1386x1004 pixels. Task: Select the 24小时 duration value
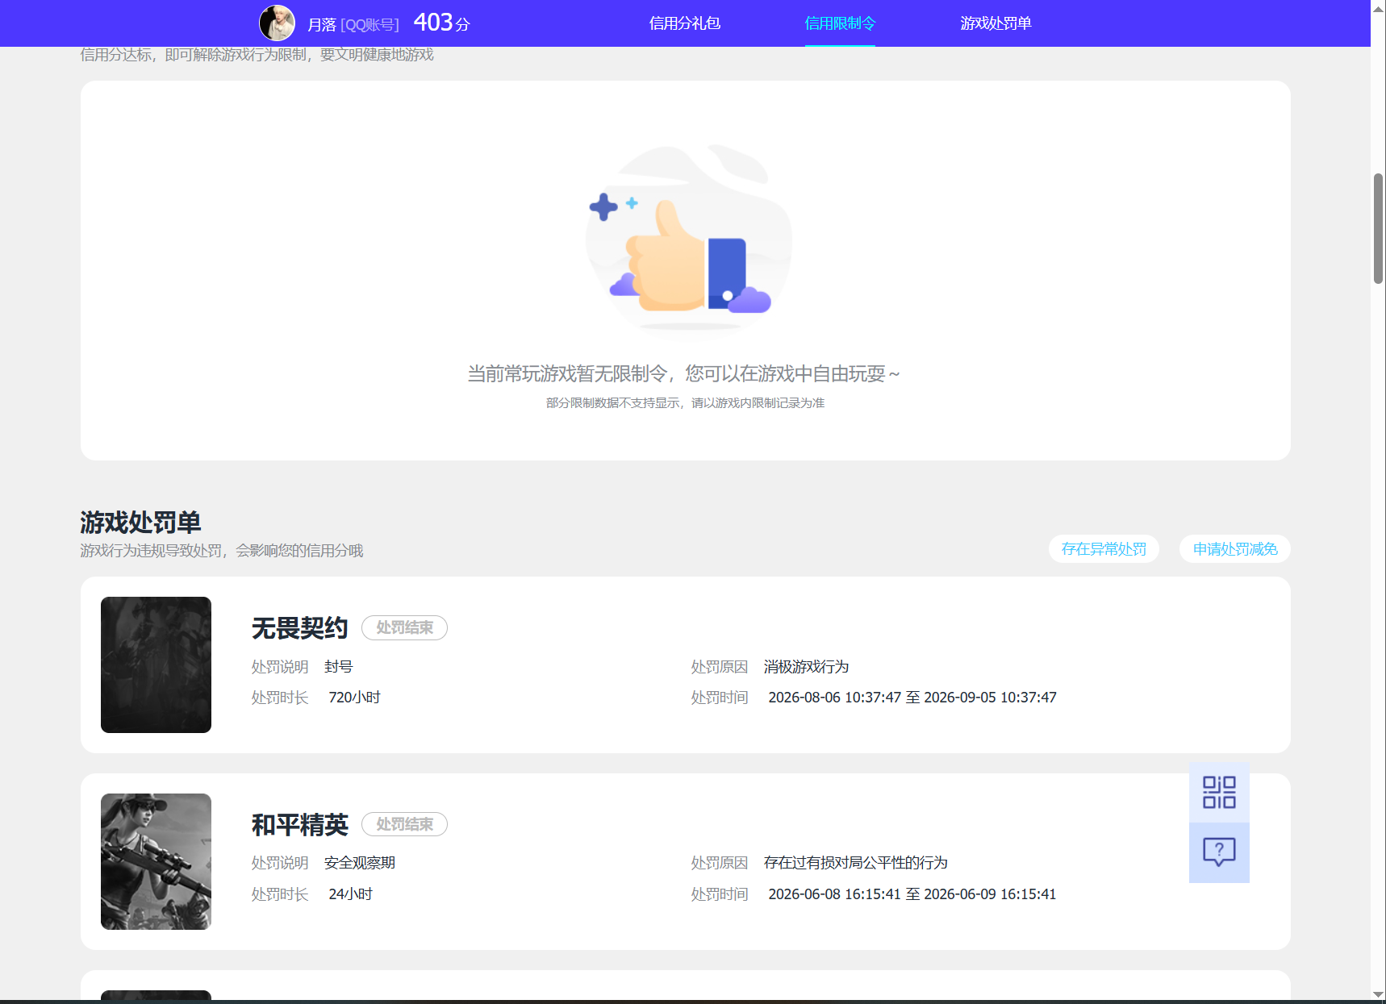(350, 894)
